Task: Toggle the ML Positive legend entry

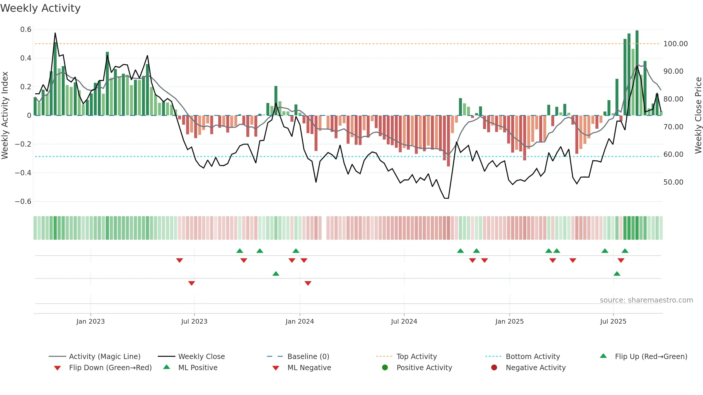Action: [x=190, y=367]
